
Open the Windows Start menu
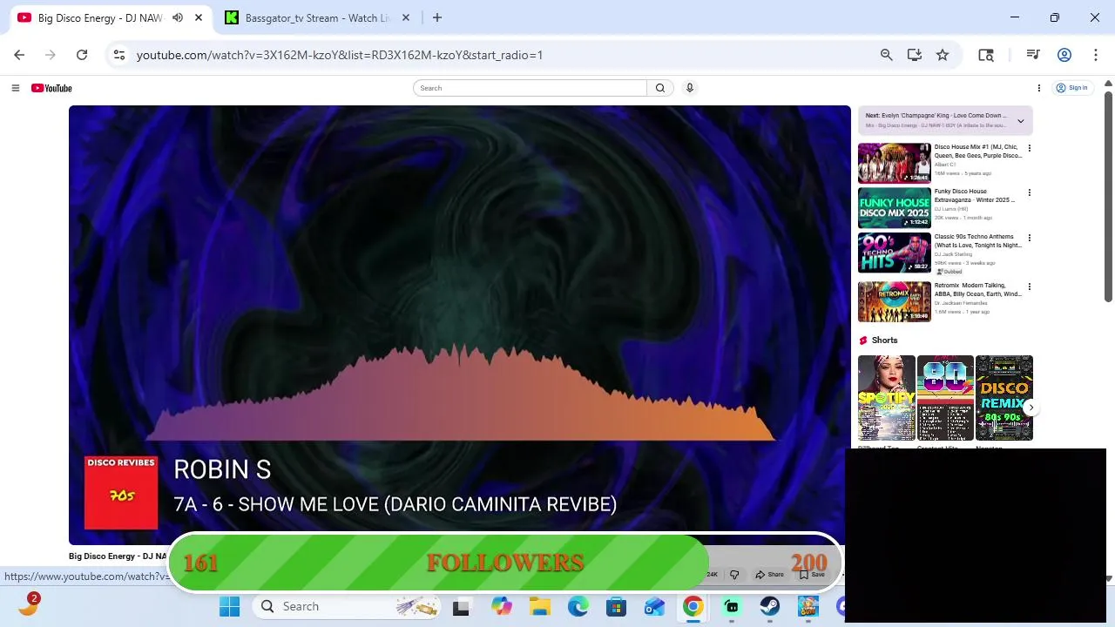(x=230, y=606)
